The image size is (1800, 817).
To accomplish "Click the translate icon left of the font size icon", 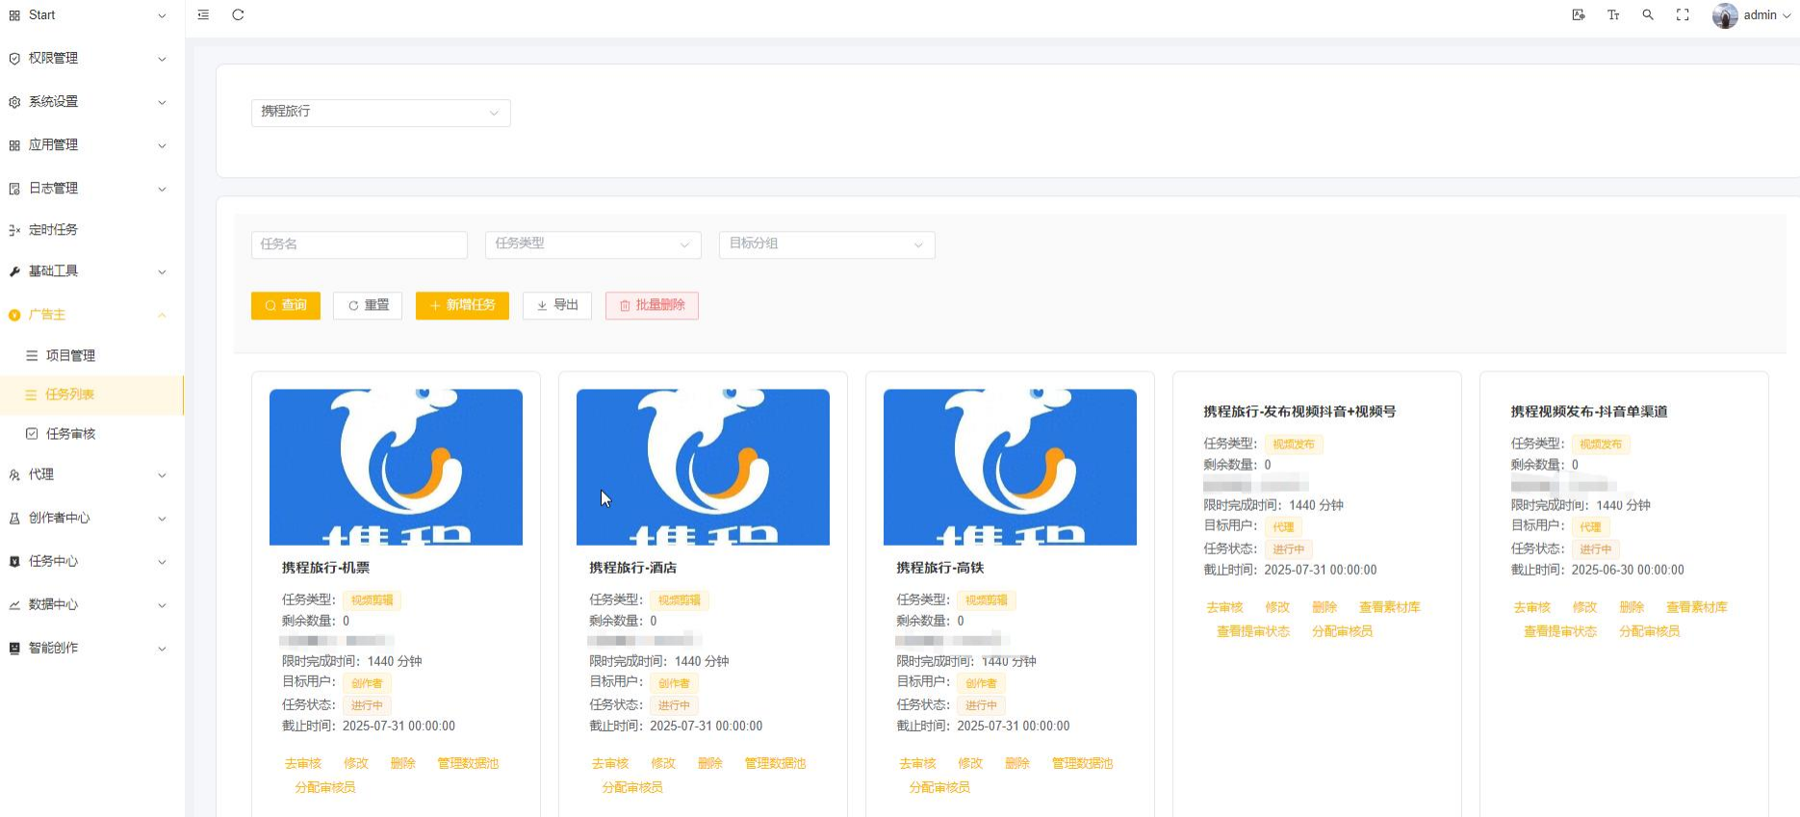I will [1579, 14].
